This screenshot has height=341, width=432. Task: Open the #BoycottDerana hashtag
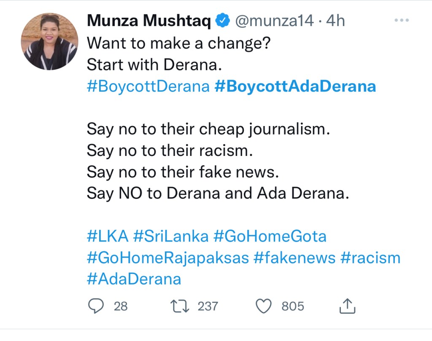[148, 86]
